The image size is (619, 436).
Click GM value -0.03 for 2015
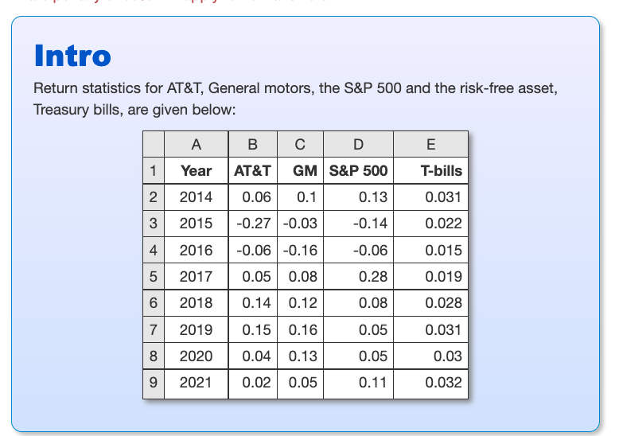point(300,224)
